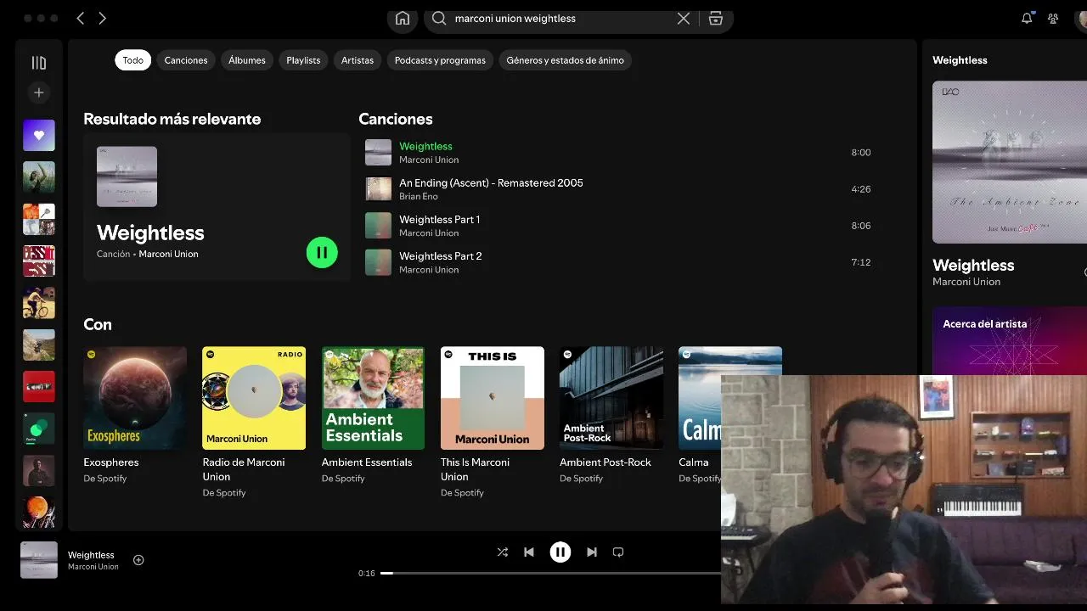This screenshot has width=1087, height=611.
Task: Select the Artistas filter chip
Action: click(358, 60)
